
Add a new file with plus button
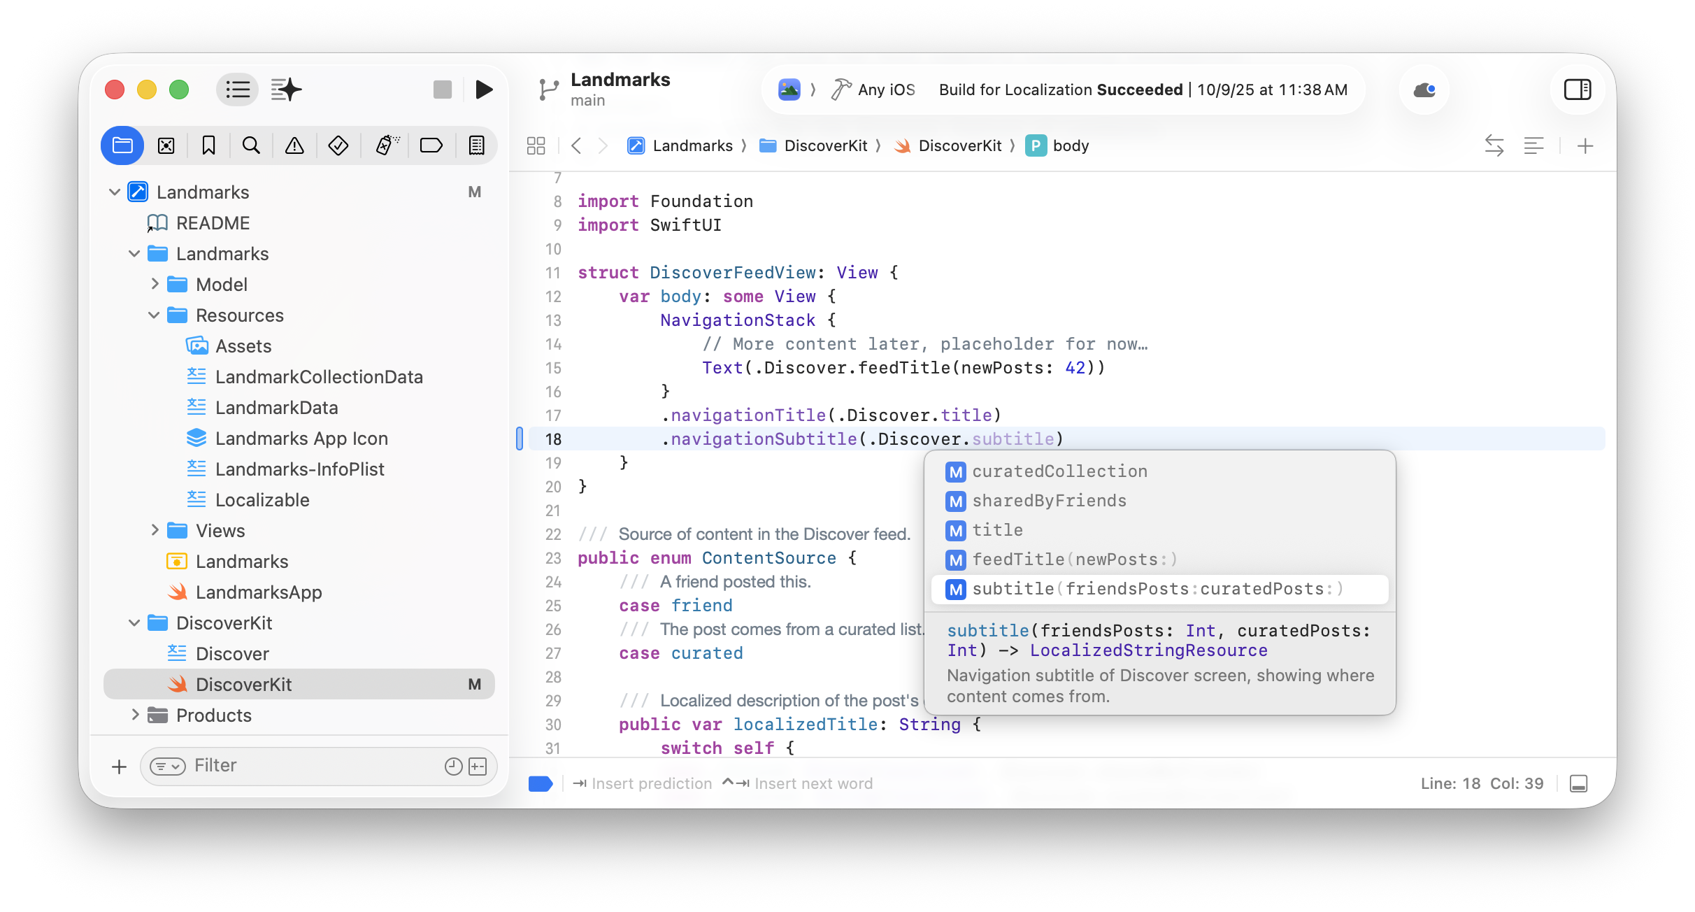119,767
